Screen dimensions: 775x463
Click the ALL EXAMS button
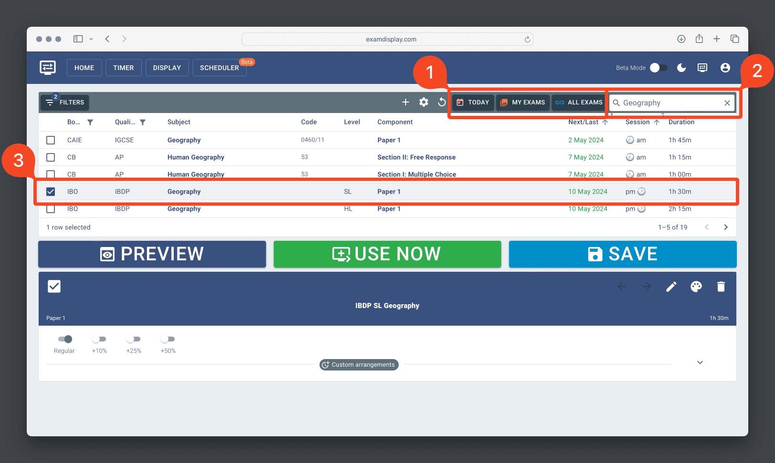(x=578, y=102)
